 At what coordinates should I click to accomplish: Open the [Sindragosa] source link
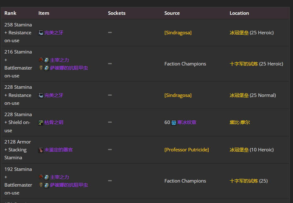click(x=178, y=32)
